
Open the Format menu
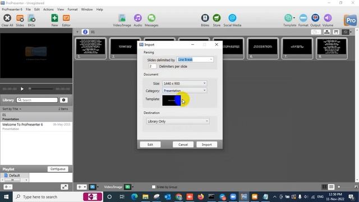coord(72,10)
